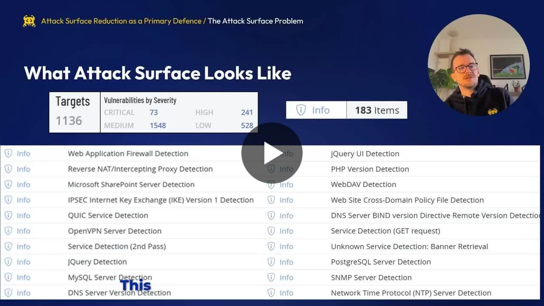Click shield icon beside SNMP Server Detection
Image resolution: width=544 pixels, height=306 pixels.
pyautogui.click(x=271, y=277)
